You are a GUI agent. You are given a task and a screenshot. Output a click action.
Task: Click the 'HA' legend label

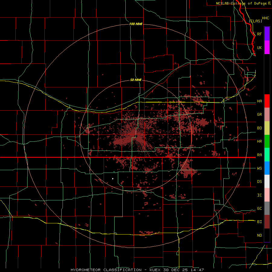(259, 101)
